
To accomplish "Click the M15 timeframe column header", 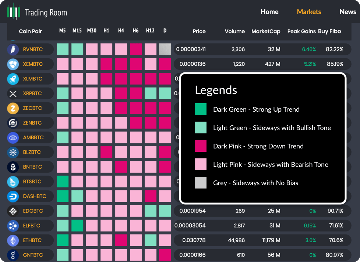I will coord(77,31).
